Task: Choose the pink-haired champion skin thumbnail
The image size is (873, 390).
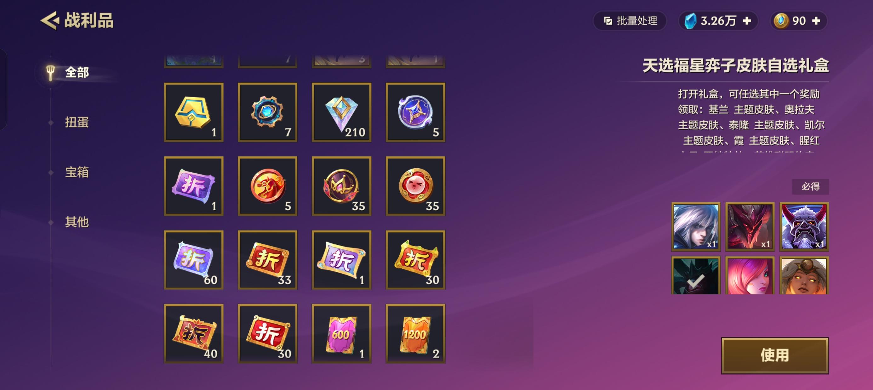Action: point(750,275)
